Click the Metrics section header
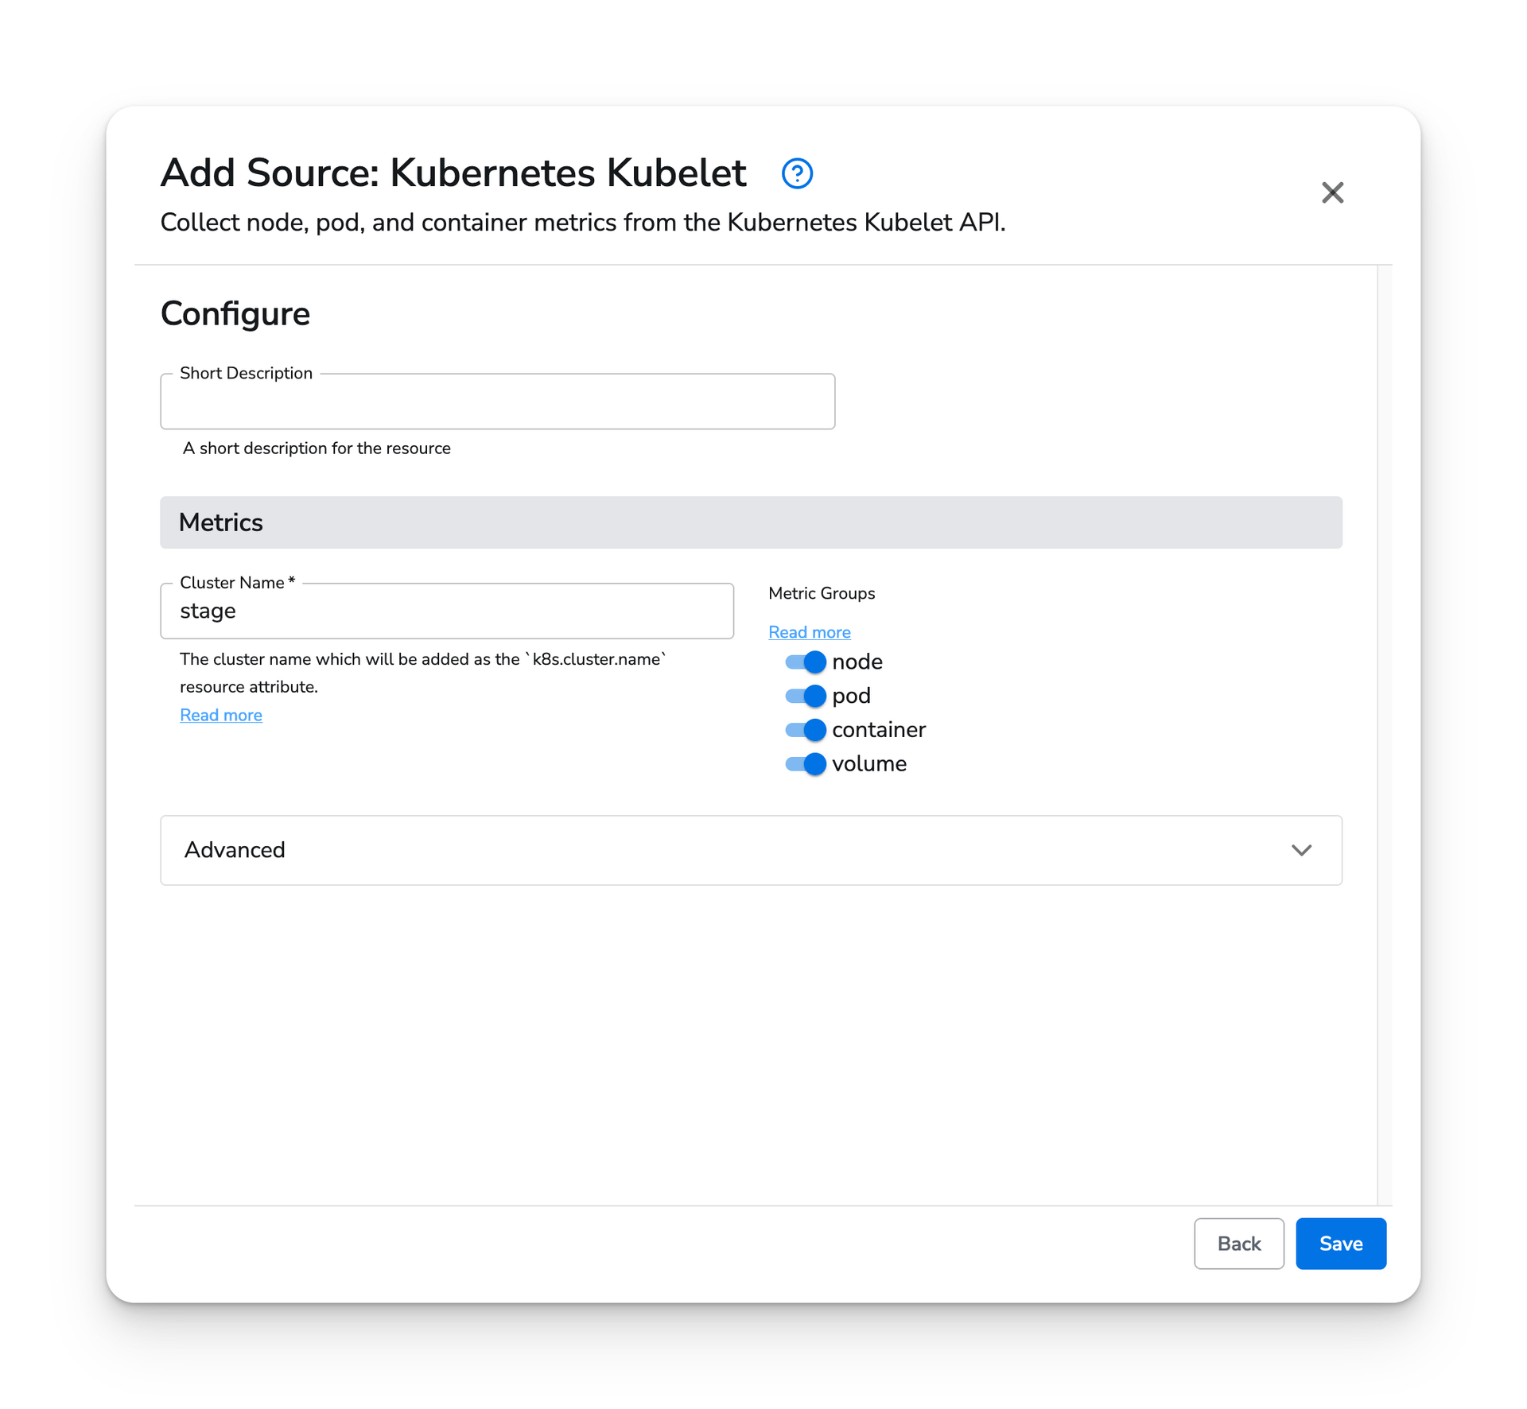Viewport: 1527px width, 1409px height. [751, 522]
